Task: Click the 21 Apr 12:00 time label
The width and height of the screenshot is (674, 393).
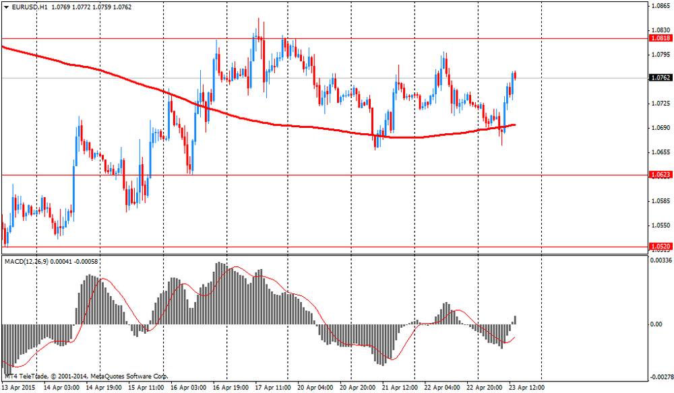Action: pos(400,388)
